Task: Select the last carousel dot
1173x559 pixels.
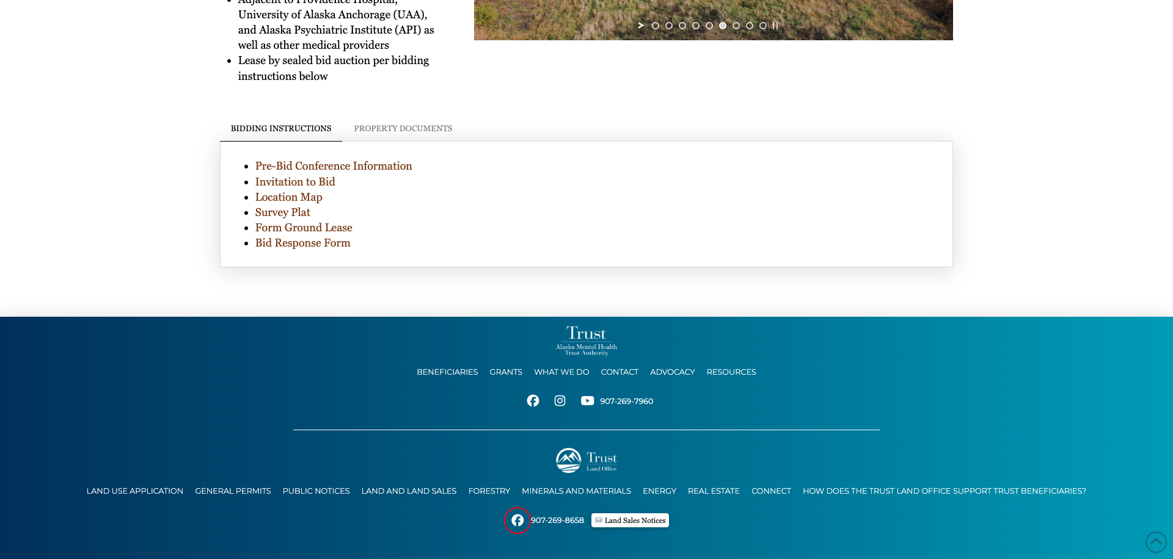Action: coord(763,25)
